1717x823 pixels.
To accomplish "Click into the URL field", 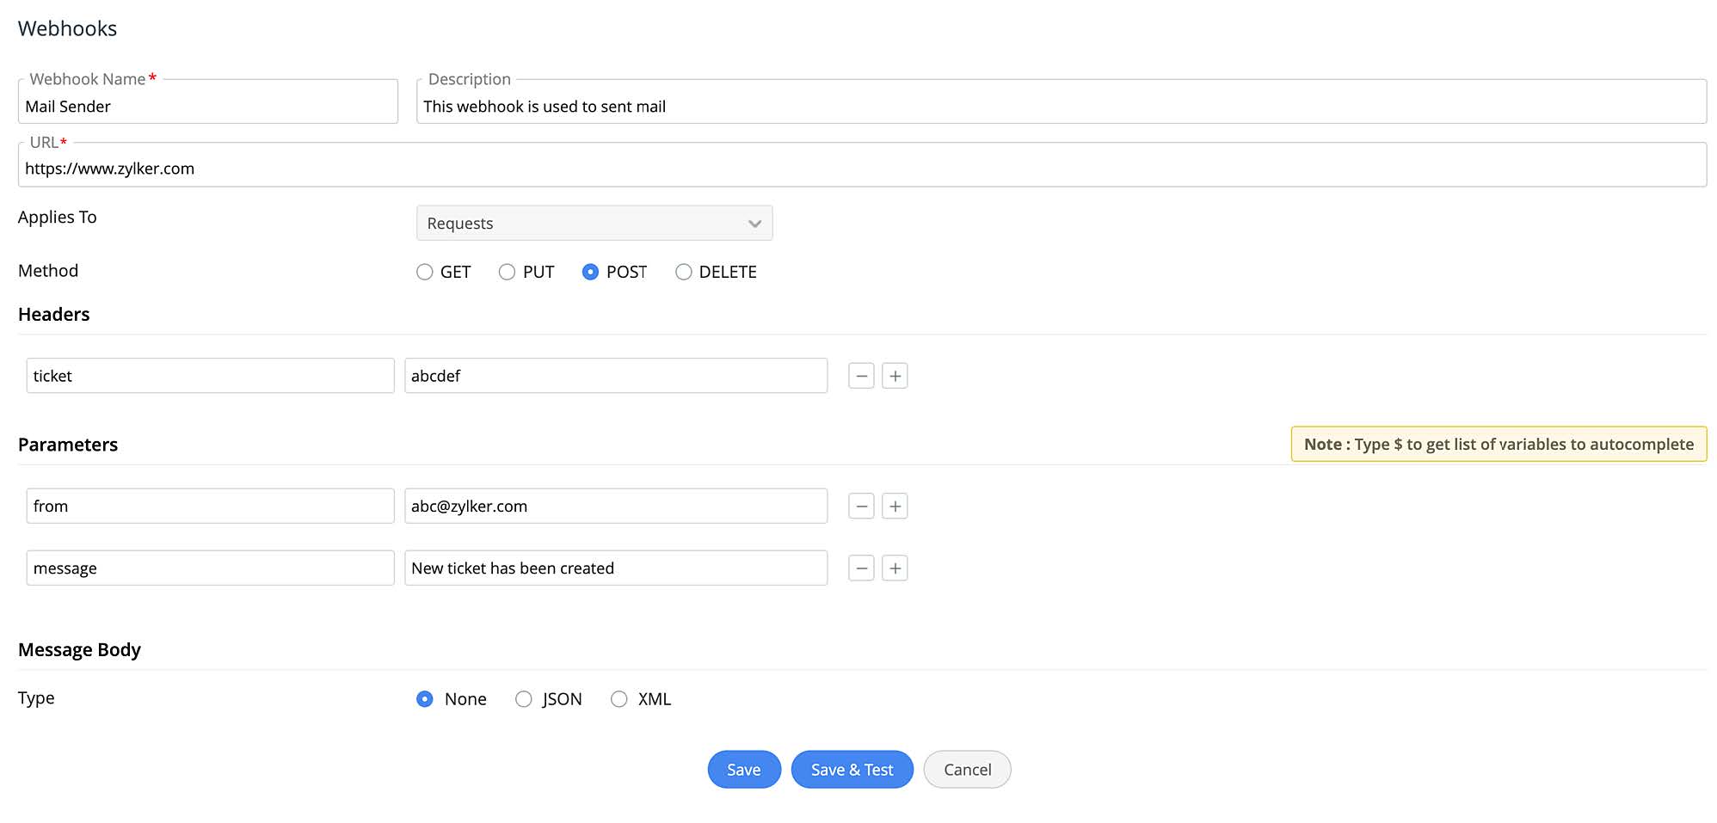I will tap(862, 169).
